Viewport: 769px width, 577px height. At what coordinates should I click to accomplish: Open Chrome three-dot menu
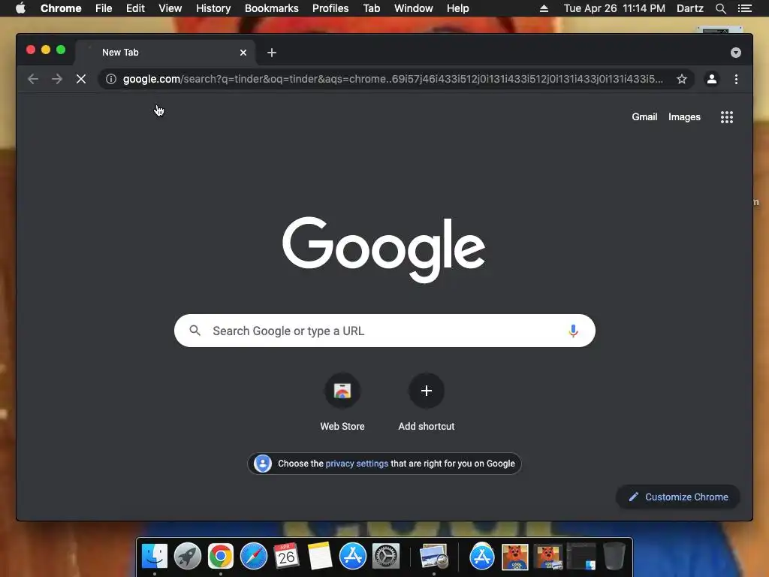pos(736,79)
